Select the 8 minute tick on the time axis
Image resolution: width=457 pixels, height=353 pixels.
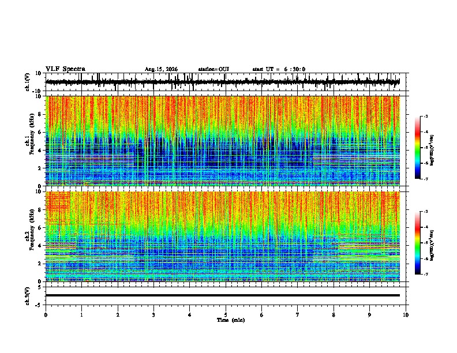[334, 315]
